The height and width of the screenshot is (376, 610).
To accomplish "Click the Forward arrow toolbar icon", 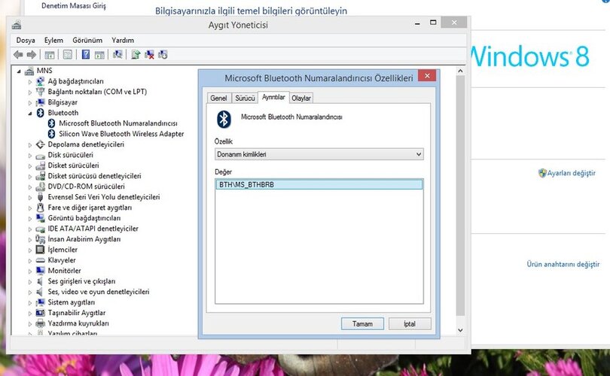I will [x=32, y=55].
